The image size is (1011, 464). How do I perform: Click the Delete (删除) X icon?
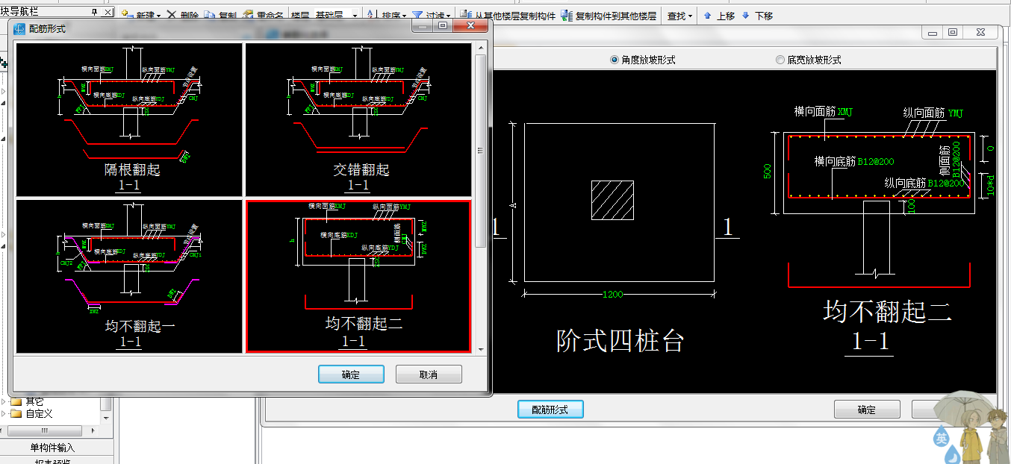[x=172, y=15]
